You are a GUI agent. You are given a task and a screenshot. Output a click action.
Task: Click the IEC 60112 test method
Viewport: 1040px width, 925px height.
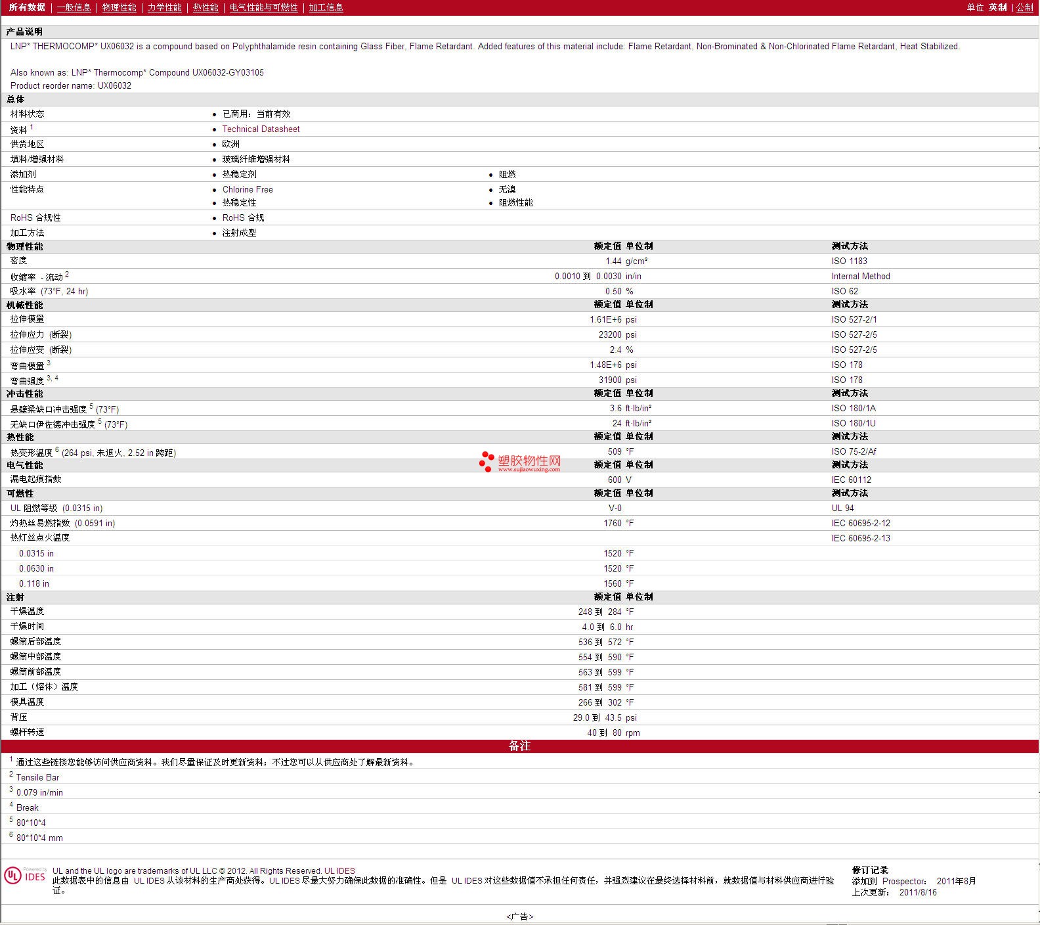click(x=851, y=480)
